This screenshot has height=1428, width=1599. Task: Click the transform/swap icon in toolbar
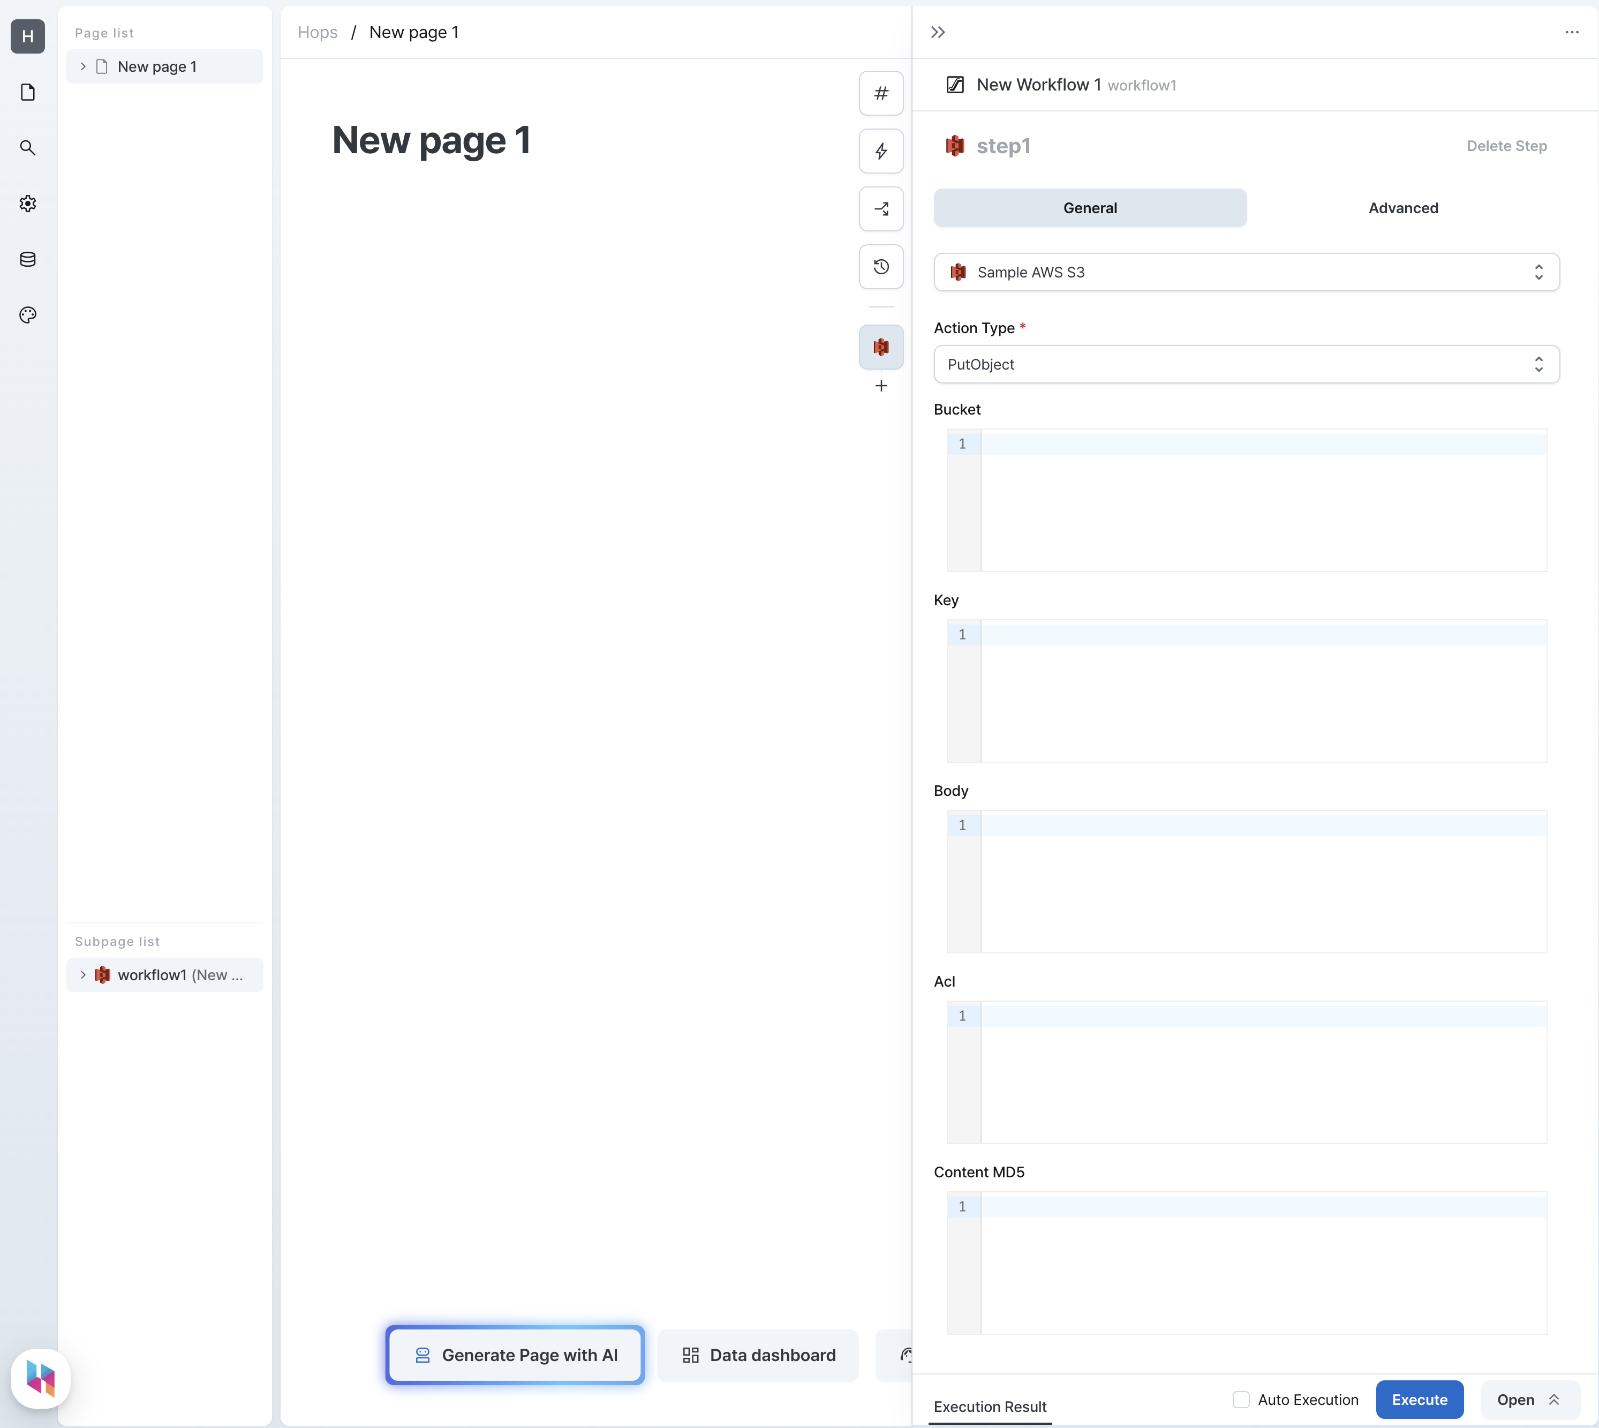tap(882, 209)
